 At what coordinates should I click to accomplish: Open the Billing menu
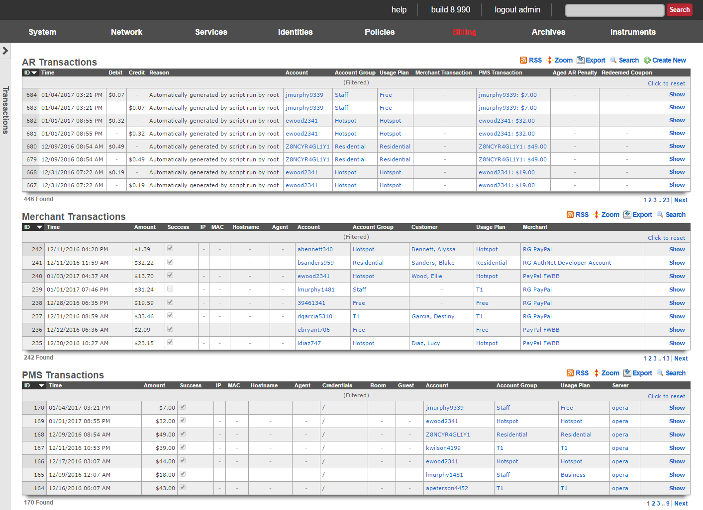464,32
